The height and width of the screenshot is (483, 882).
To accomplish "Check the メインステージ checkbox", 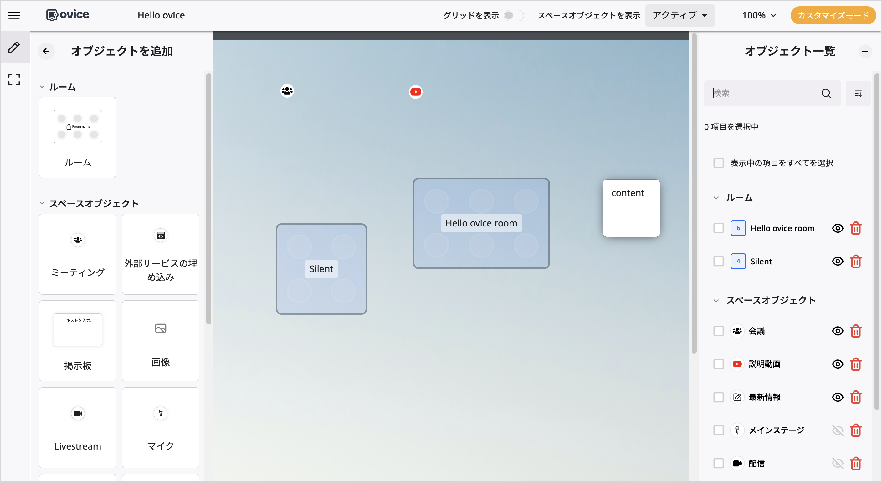I will coord(718,430).
